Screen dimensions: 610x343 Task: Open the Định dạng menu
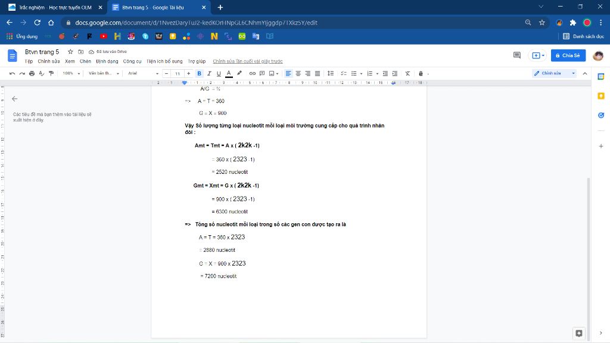[x=107, y=61]
